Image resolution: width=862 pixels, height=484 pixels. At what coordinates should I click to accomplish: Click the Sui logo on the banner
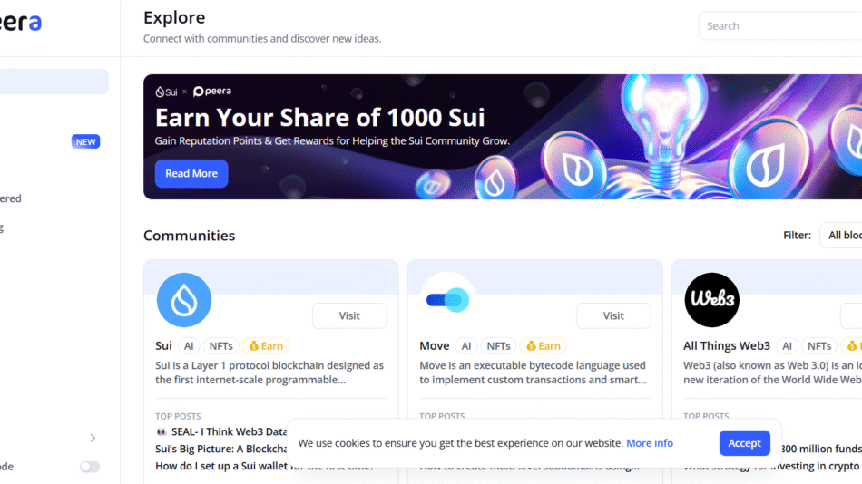(166, 92)
